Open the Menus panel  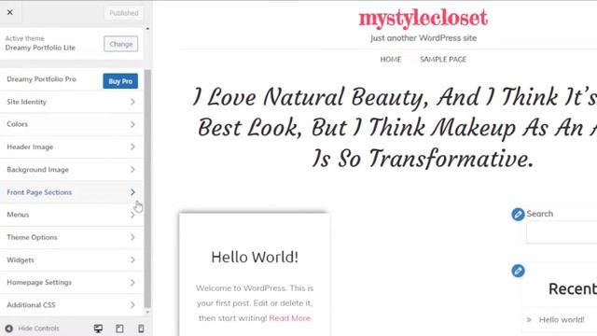point(72,215)
